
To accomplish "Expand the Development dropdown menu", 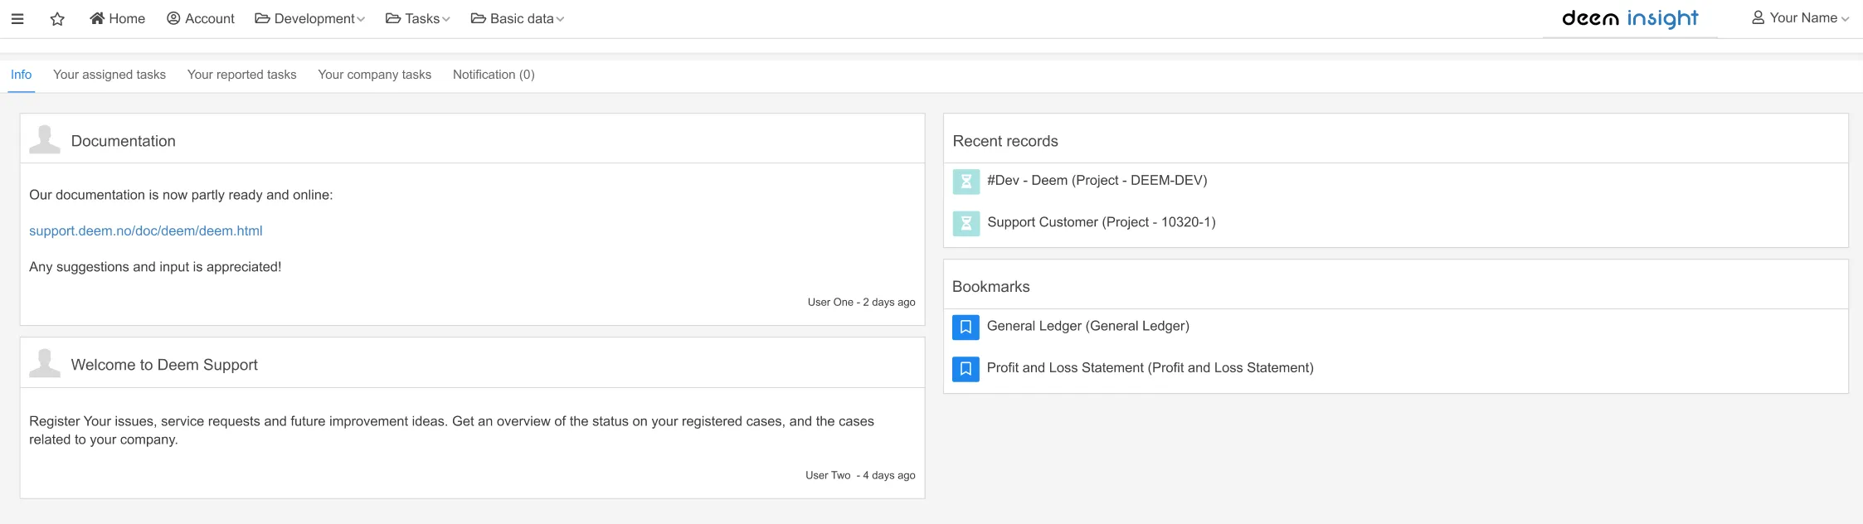I will pyautogui.click(x=309, y=19).
